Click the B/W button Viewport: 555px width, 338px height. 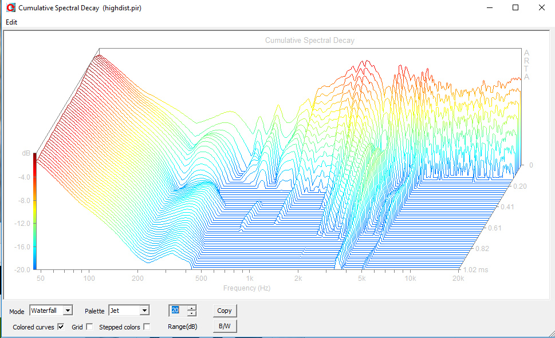(225, 326)
